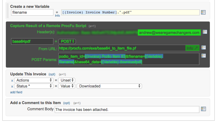Grab the drag handle of Create a new Variable

[x=7, y=11]
